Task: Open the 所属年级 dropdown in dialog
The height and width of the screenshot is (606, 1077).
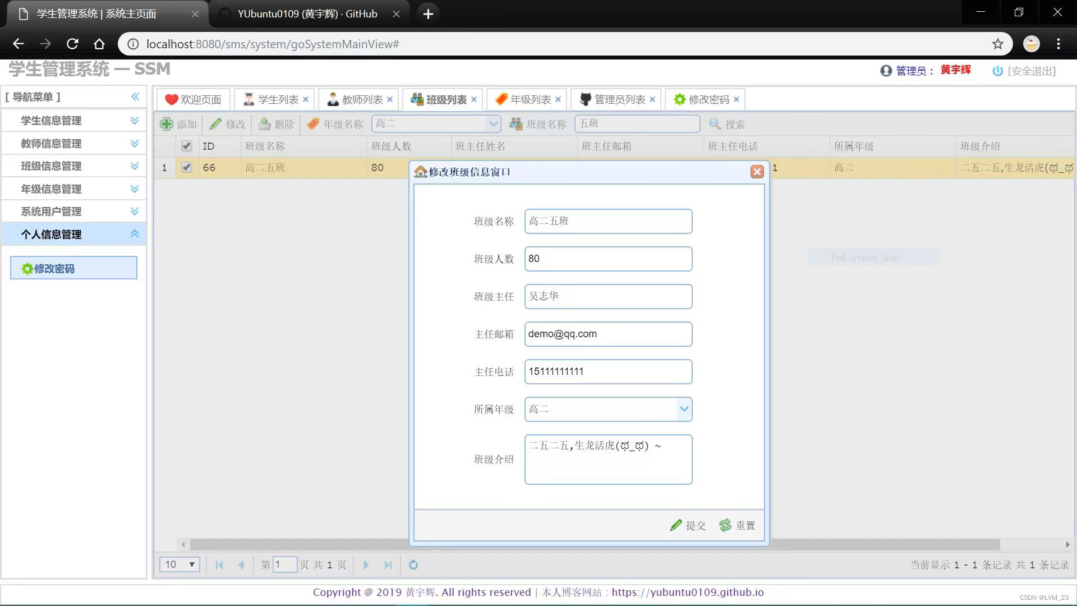Action: 684,409
